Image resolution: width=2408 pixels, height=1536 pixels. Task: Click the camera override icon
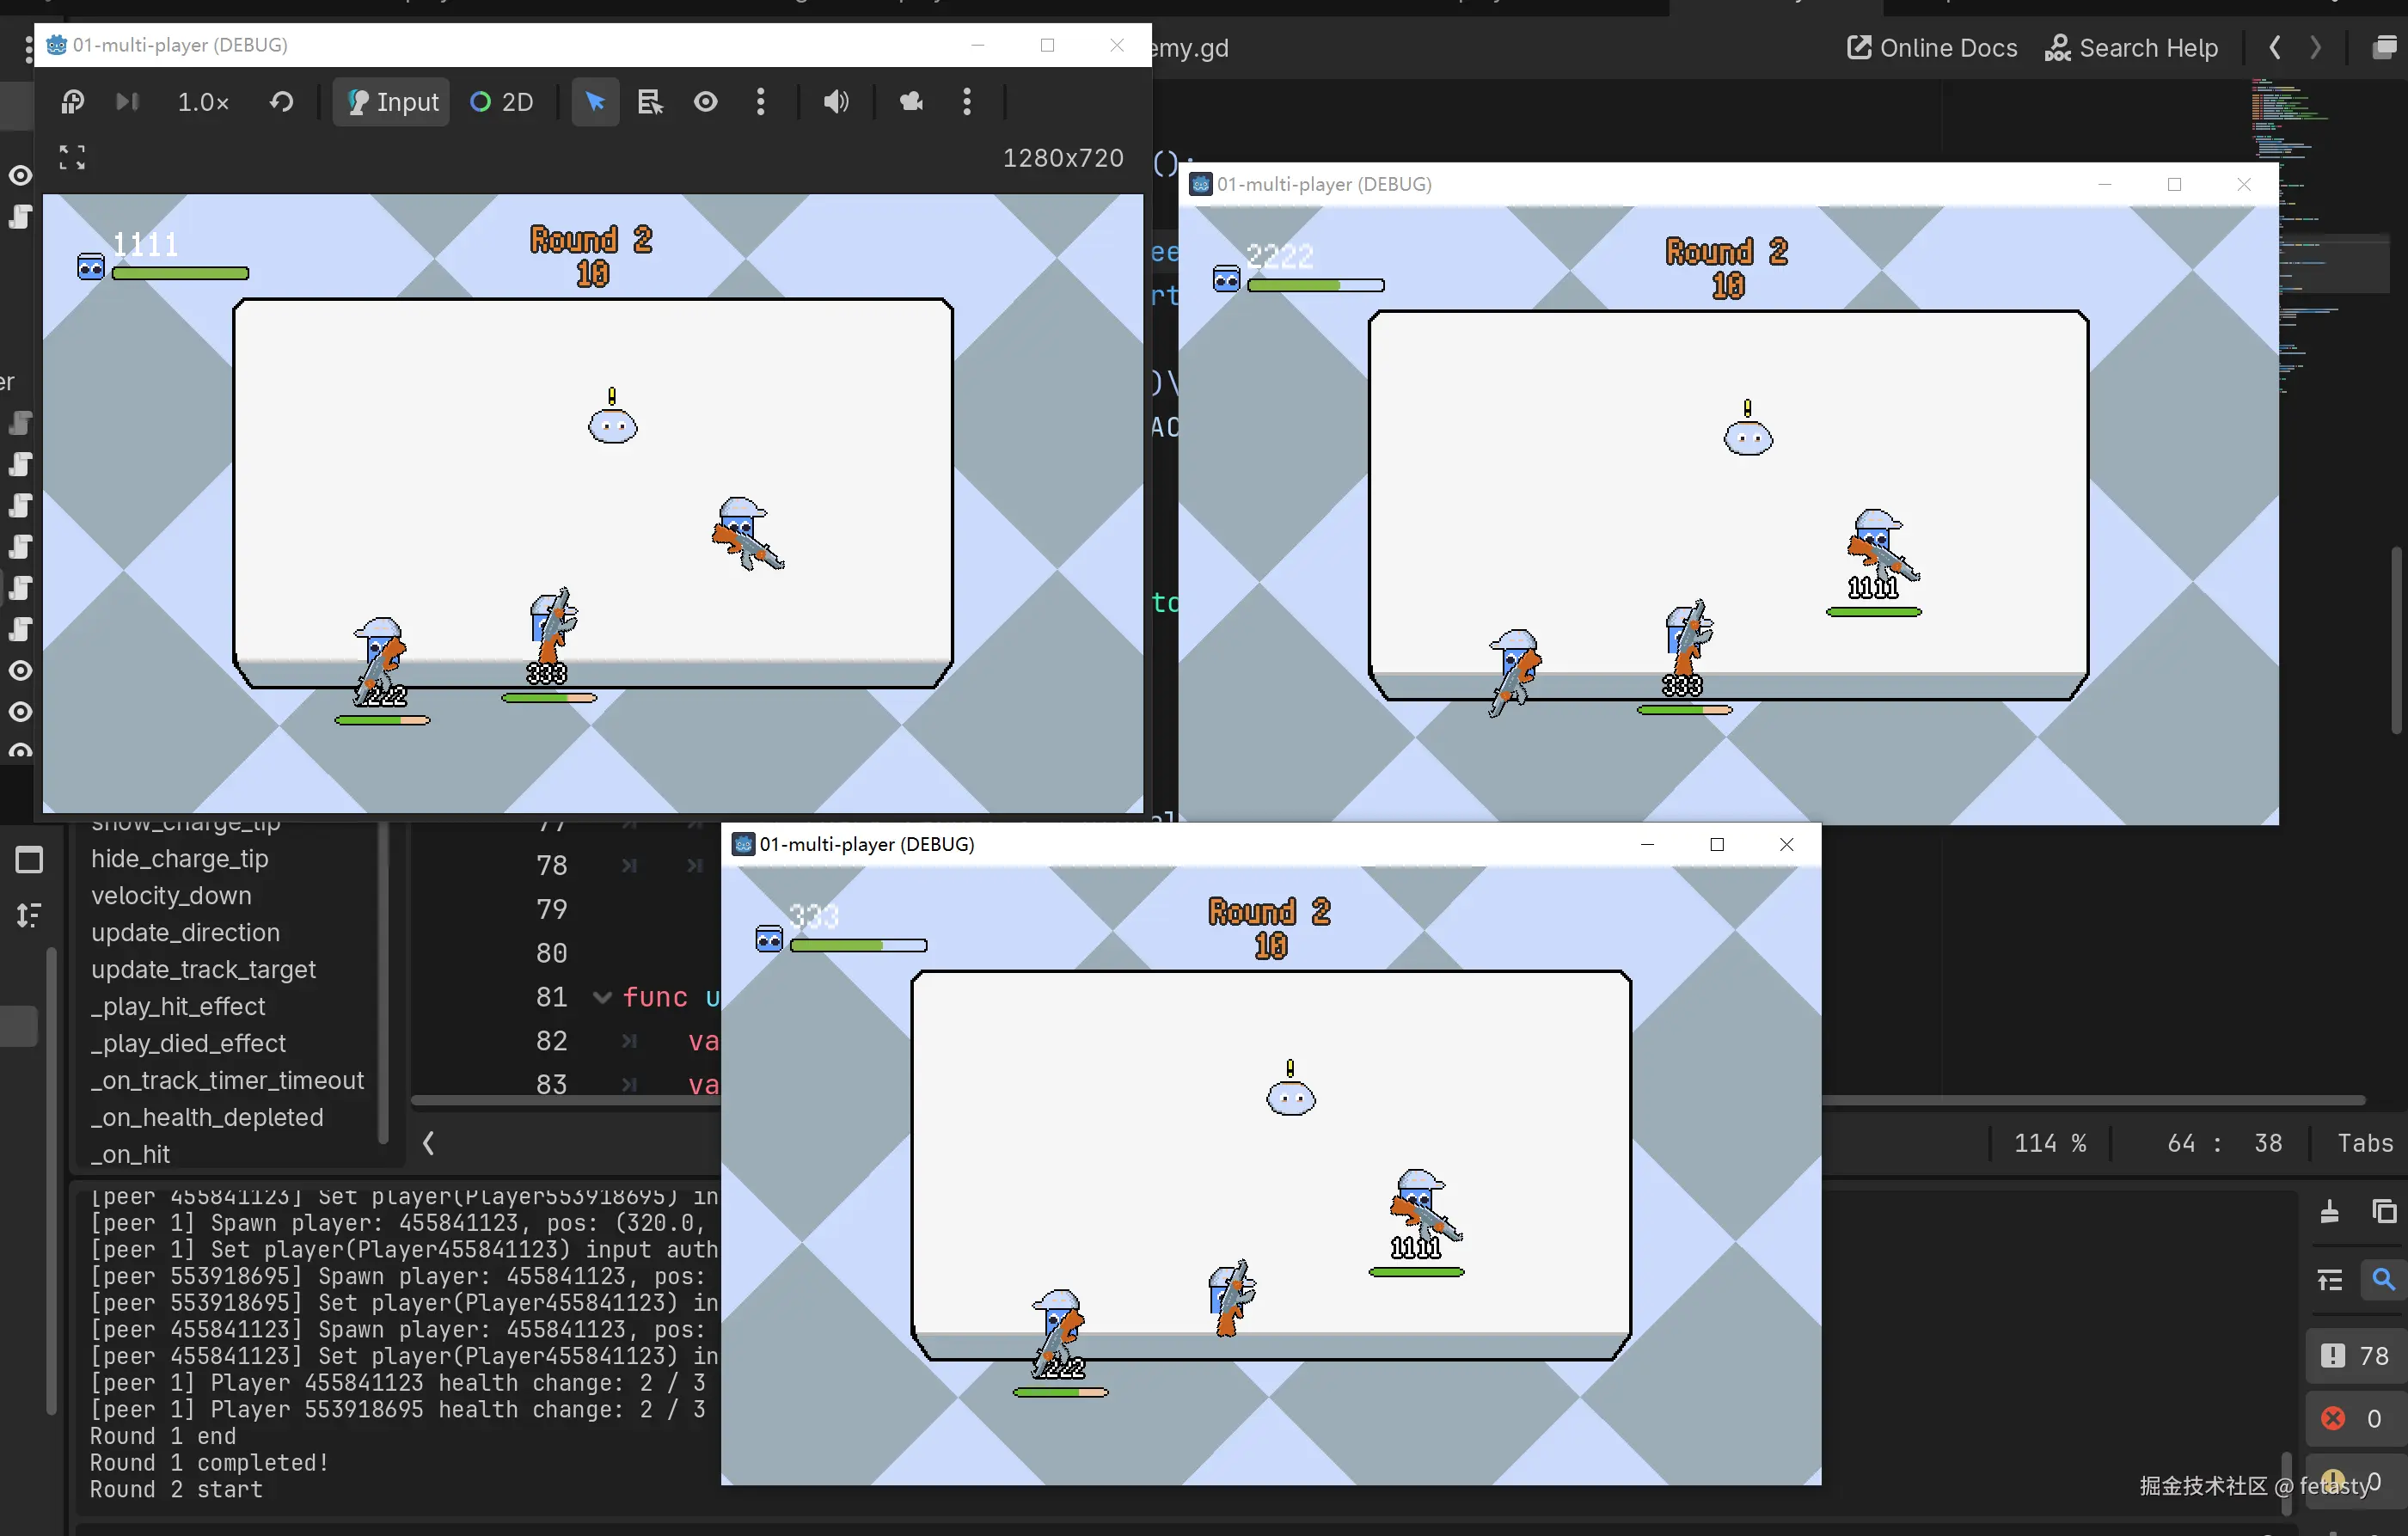(x=911, y=102)
